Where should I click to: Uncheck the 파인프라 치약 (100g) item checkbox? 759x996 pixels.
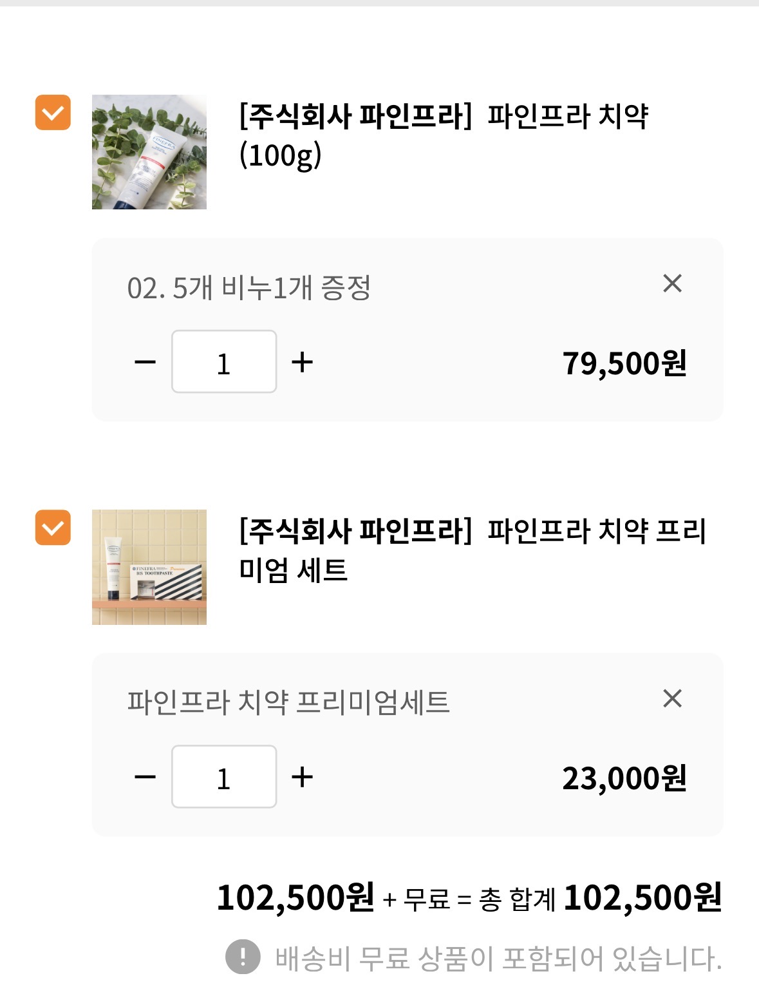(53, 113)
